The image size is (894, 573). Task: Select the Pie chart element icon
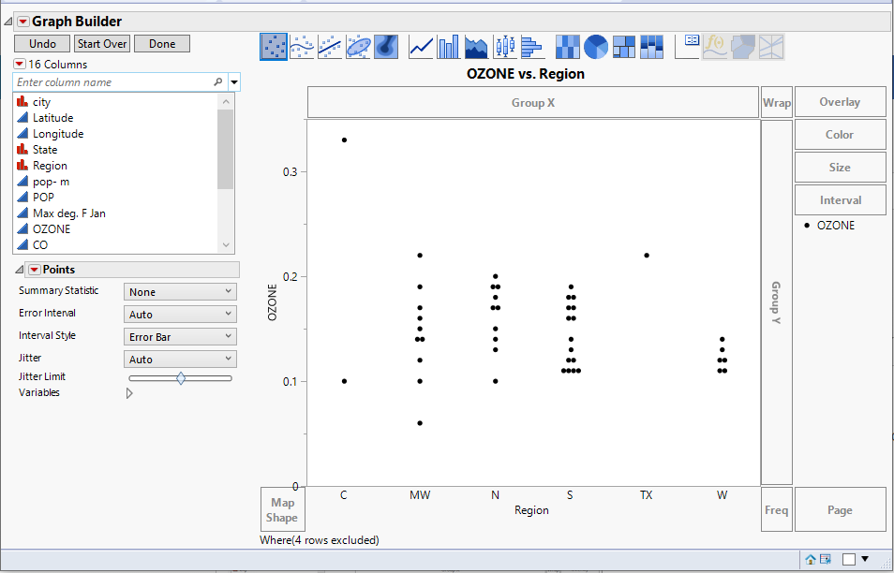point(595,47)
